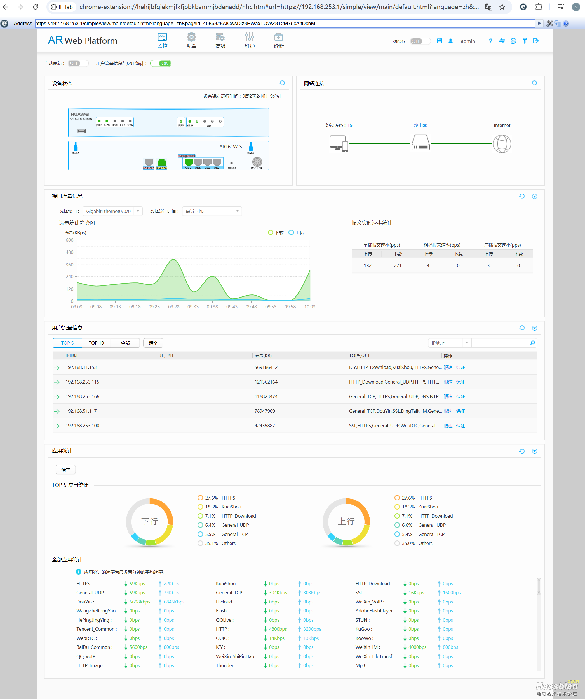Click 保证 for 192.168.253.115

pyautogui.click(x=460, y=382)
